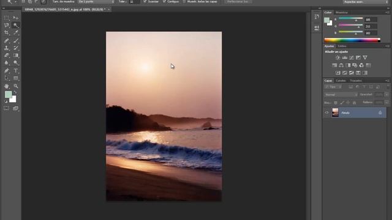Viewport: 392px width, 220px height.
Task: Add an Exposure adjustment
Action: pyautogui.click(x=358, y=57)
